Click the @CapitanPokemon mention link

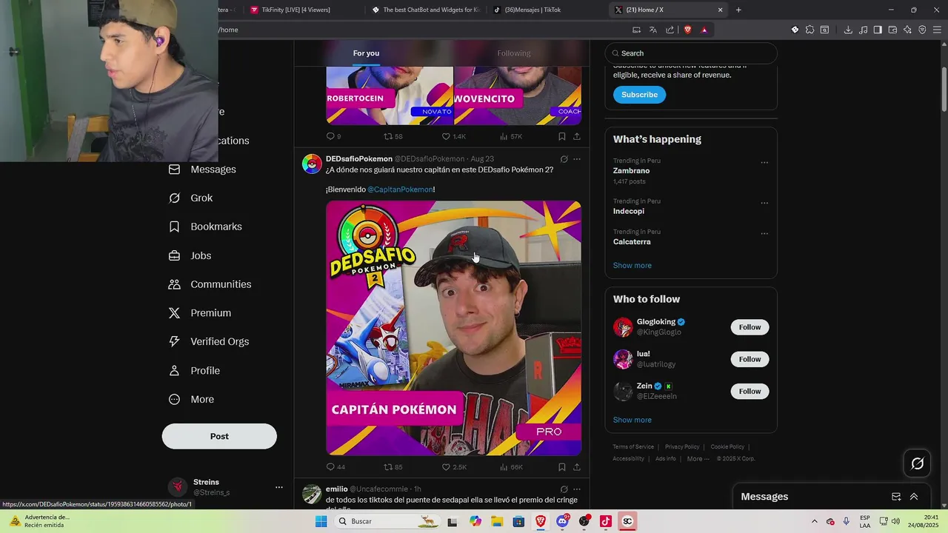400,190
